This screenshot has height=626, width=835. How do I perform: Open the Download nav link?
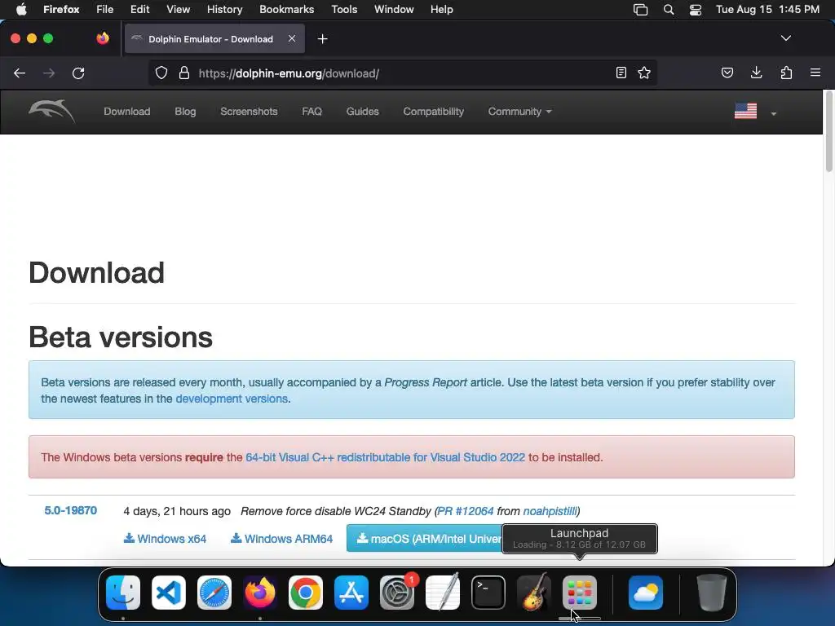126,112
